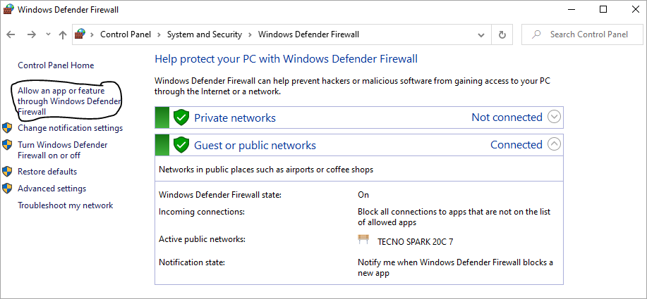Click Incoming connections label

point(202,212)
